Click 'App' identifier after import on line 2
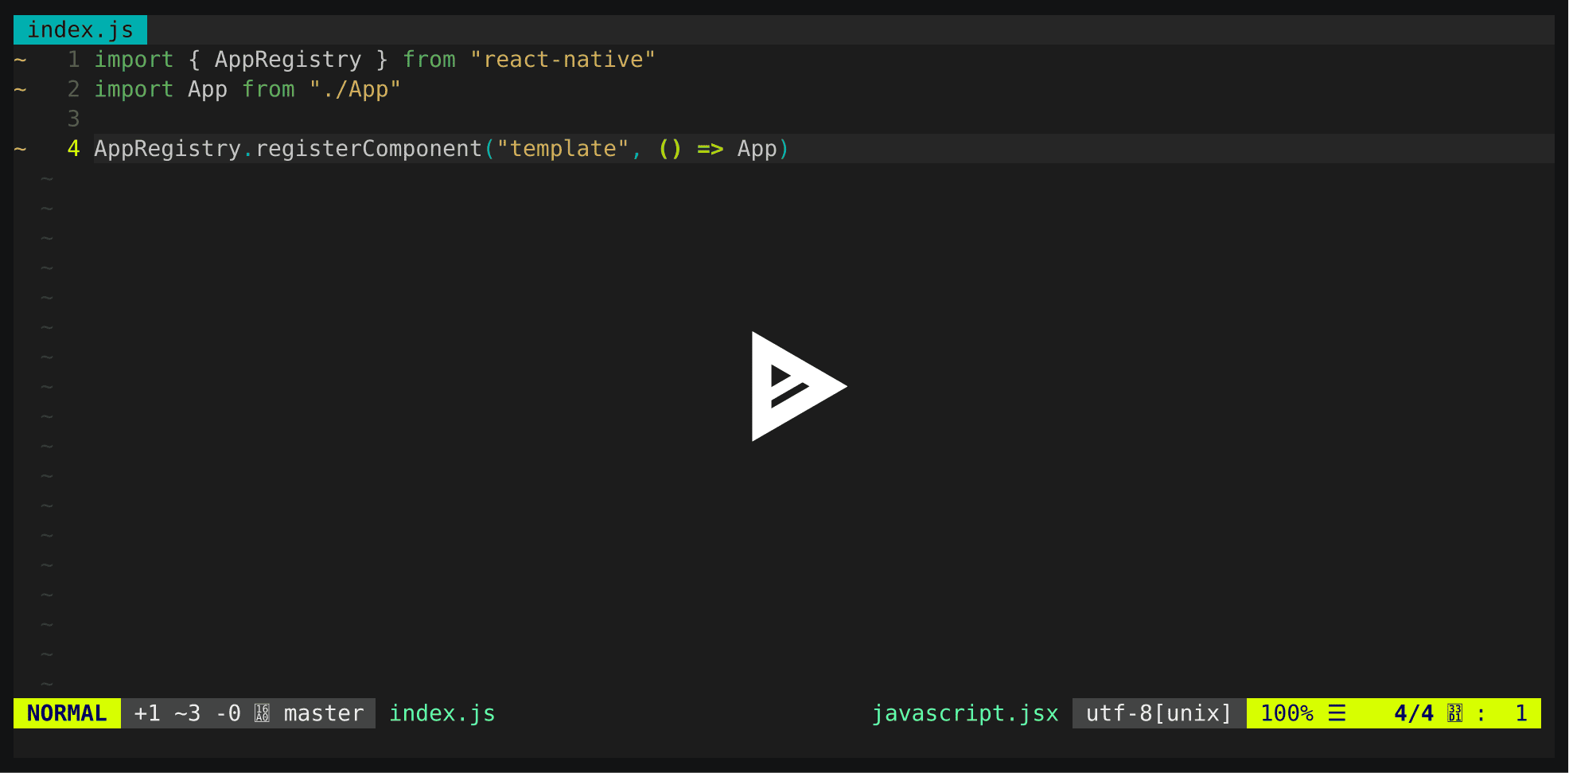Screen dimensions: 1569x773 tap(208, 89)
